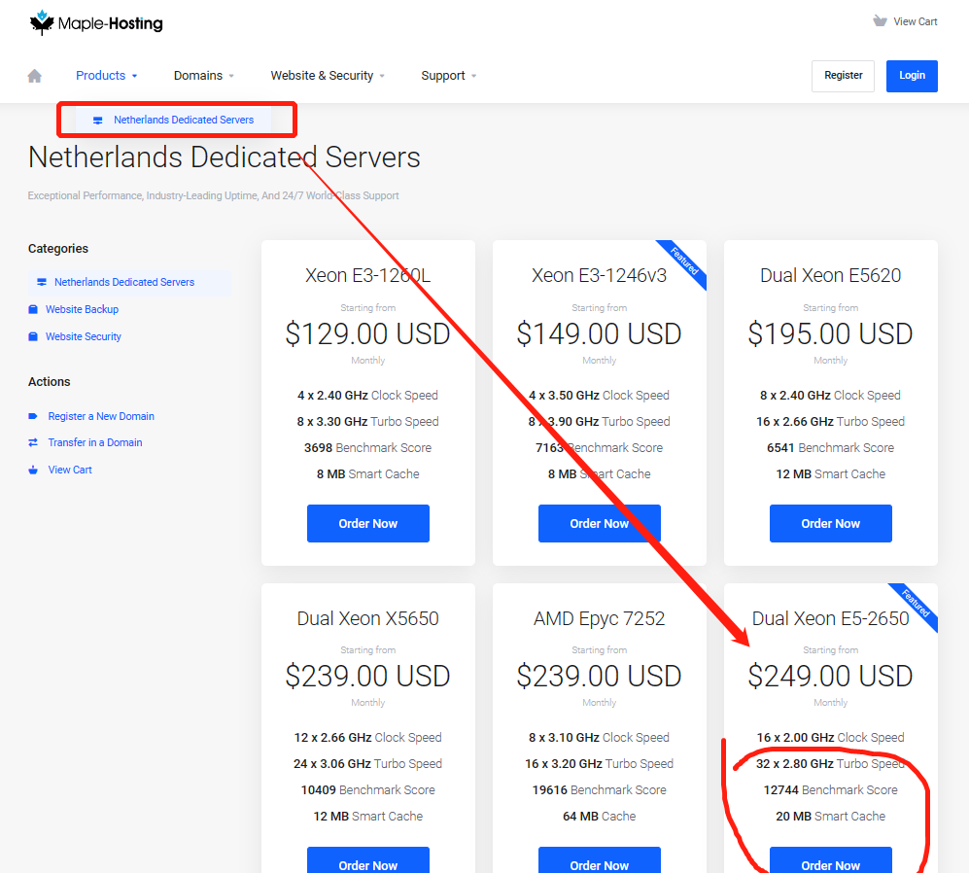
Task: Order the Xeon E3-1246v3 server
Action: click(599, 524)
